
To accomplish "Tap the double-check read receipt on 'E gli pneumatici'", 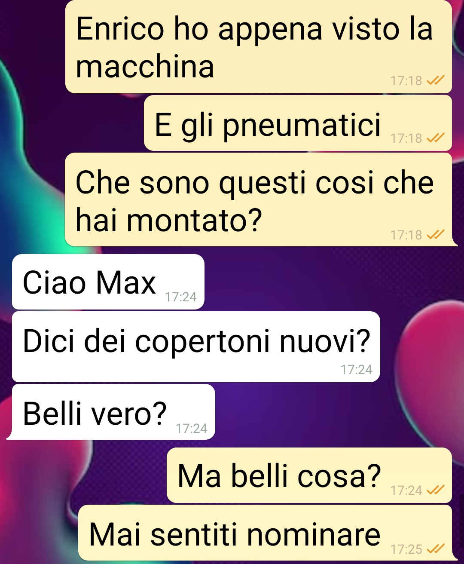I will tap(435, 138).
